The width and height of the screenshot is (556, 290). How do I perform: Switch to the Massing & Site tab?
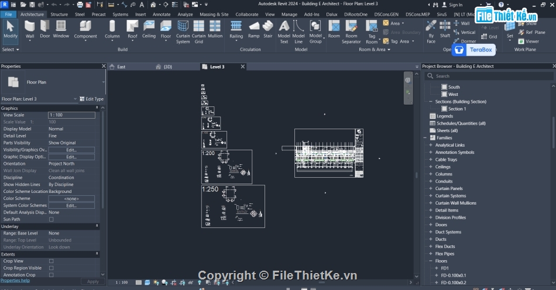(x=214, y=15)
